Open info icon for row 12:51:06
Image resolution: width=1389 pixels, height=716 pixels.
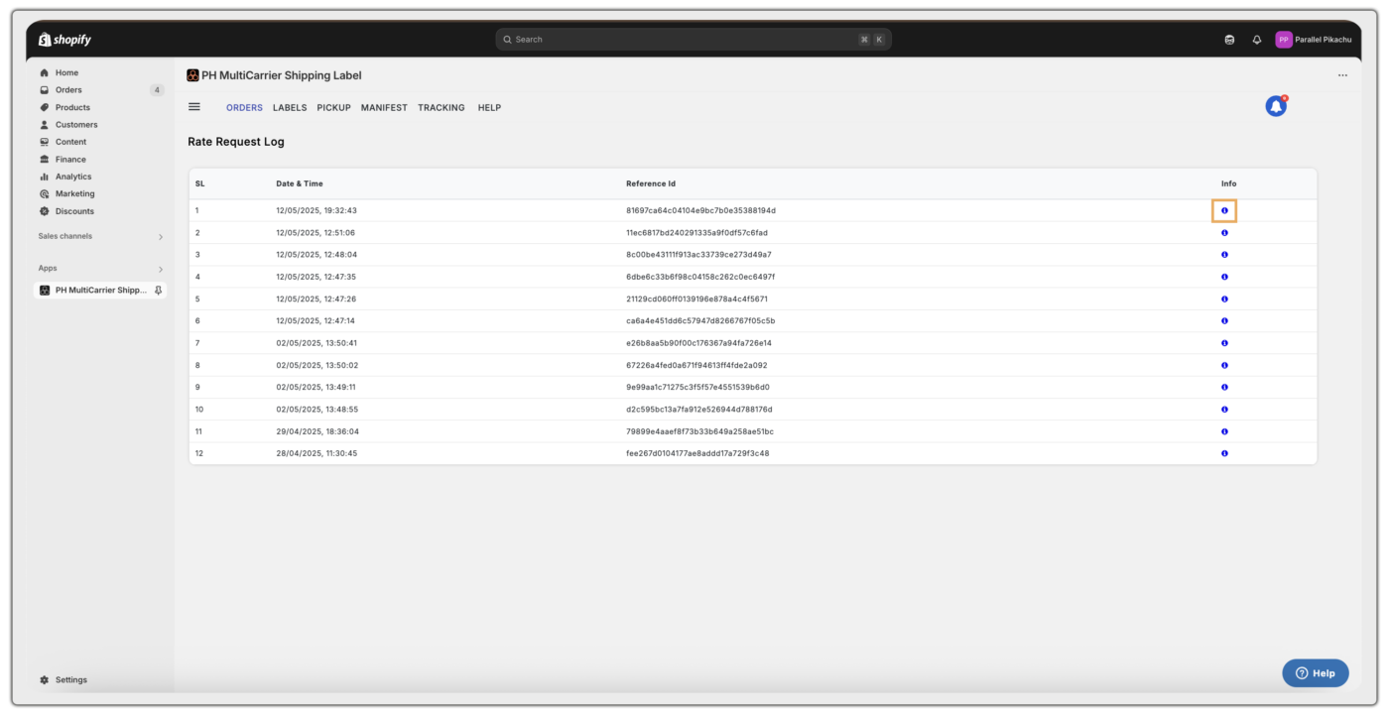(1224, 233)
